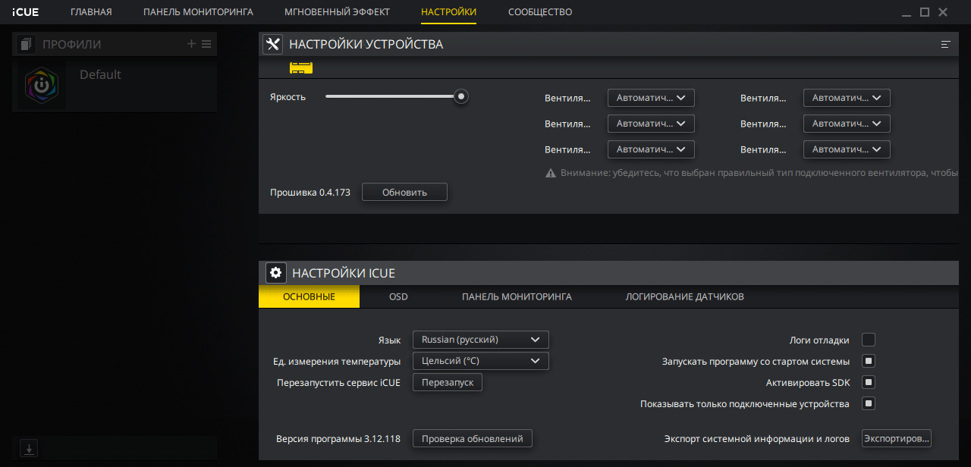Click the brightness slider handle

pos(460,96)
